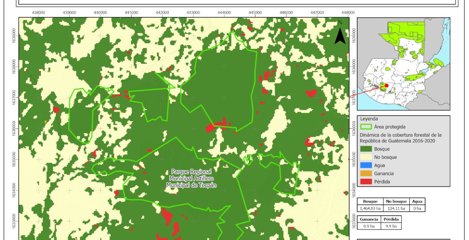Click the 0 ha Agua value cell

click(x=417, y=208)
